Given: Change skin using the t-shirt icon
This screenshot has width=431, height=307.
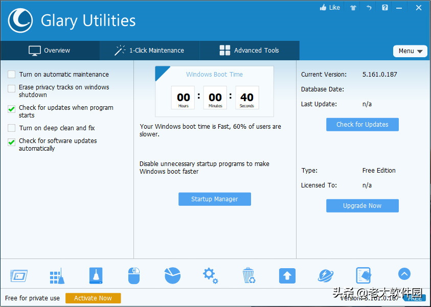Looking at the screenshot, I should pyautogui.click(x=353, y=8).
